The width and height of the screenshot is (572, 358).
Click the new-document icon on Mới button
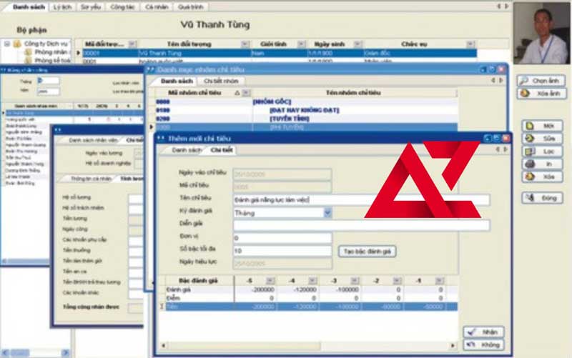[x=530, y=126]
